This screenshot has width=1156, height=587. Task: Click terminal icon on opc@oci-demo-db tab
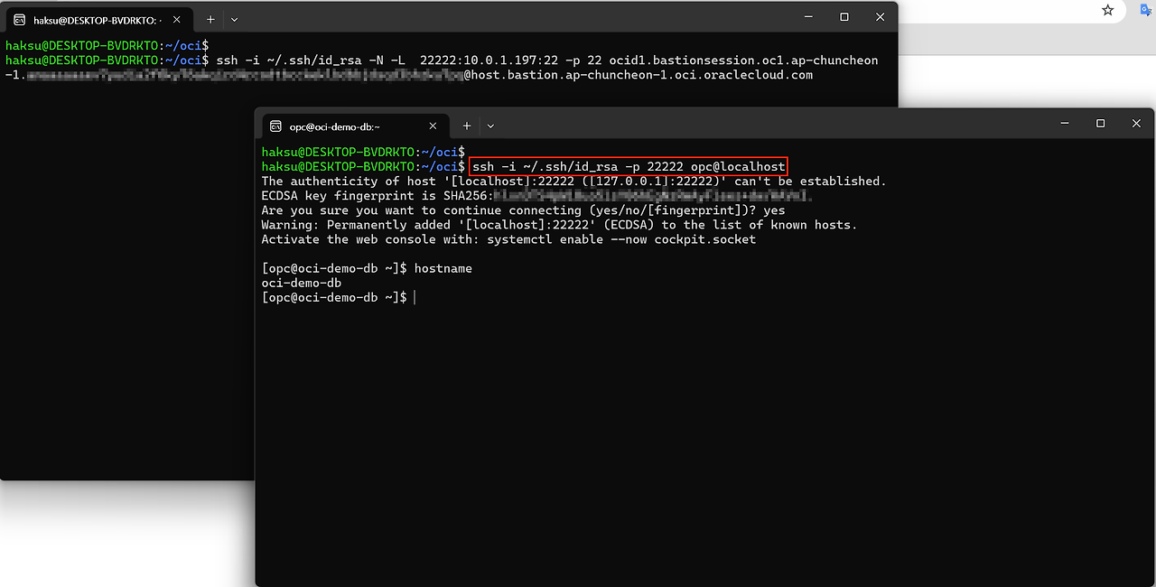point(275,126)
